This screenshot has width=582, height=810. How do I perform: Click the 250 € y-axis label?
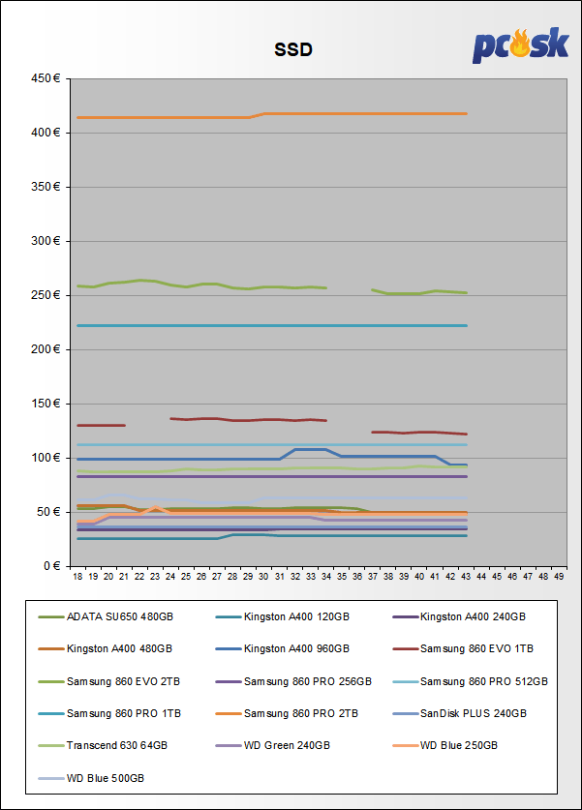[46, 295]
